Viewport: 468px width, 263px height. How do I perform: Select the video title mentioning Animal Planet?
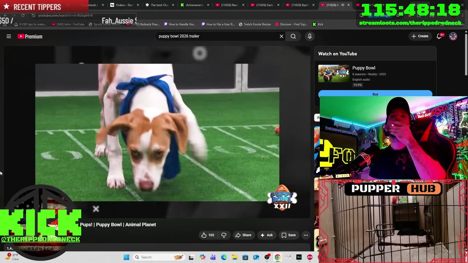(118, 225)
